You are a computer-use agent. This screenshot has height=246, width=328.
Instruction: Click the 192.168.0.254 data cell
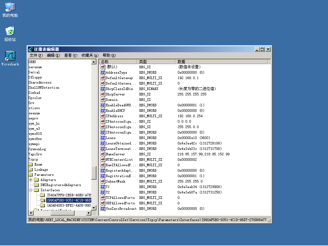click(x=190, y=116)
